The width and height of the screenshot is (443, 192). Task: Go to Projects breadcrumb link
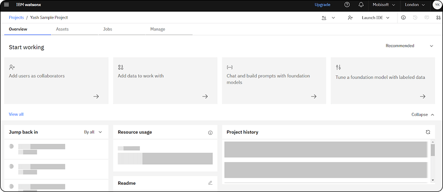tap(17, 18)
